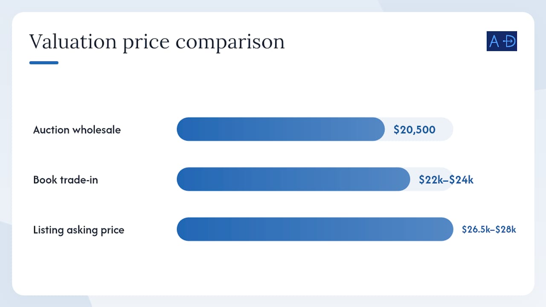The width and height of the screenshot is (546, 307).
Task: Select the Book trade-in label
Action: coord(66,180)
